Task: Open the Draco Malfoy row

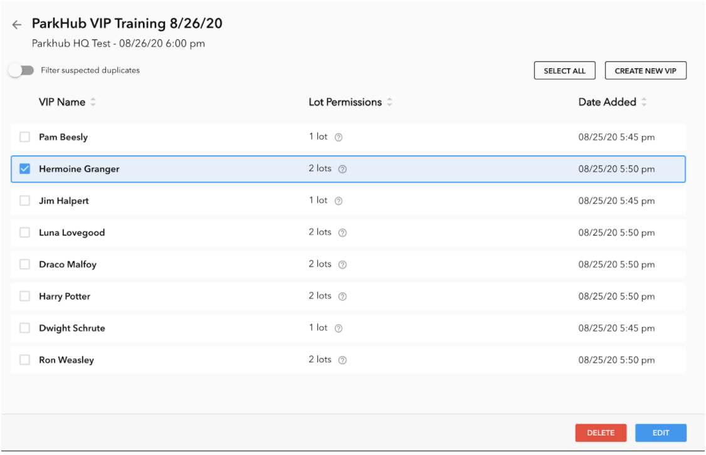Action: [x=348, y=264]
